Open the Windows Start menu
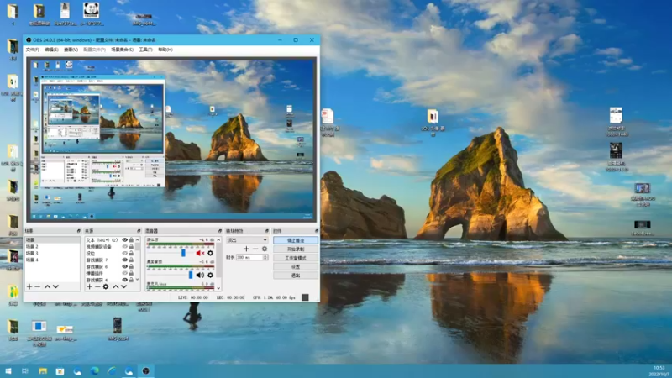The width and height of the screenshot is (672, 378). 8,370
